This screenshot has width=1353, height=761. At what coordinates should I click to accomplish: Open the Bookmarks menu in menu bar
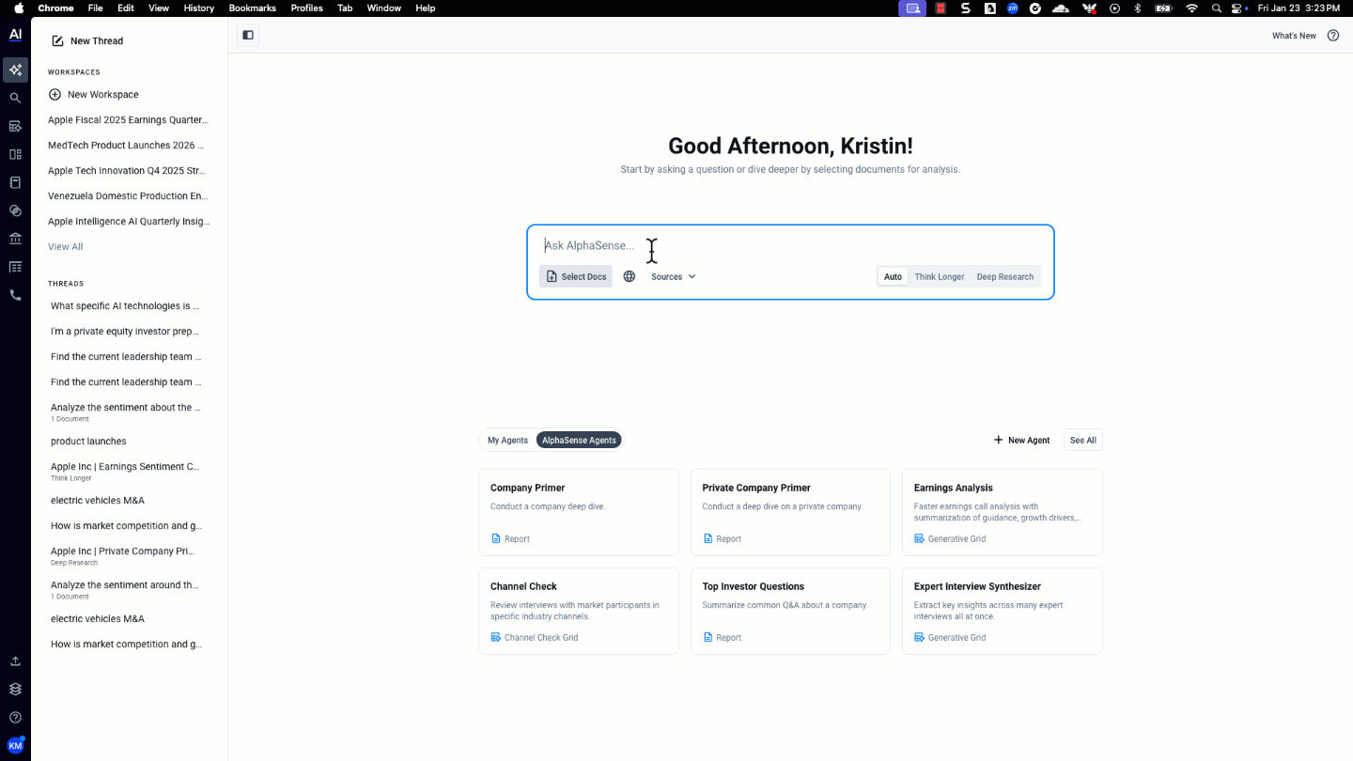pos(253,8)
